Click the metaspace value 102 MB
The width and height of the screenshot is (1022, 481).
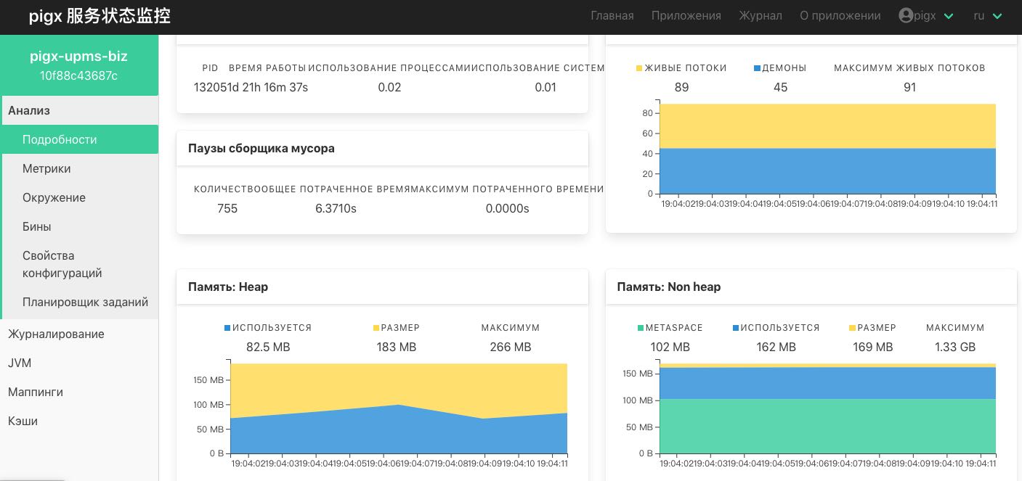pyautogui.click(x=670, y=347)
